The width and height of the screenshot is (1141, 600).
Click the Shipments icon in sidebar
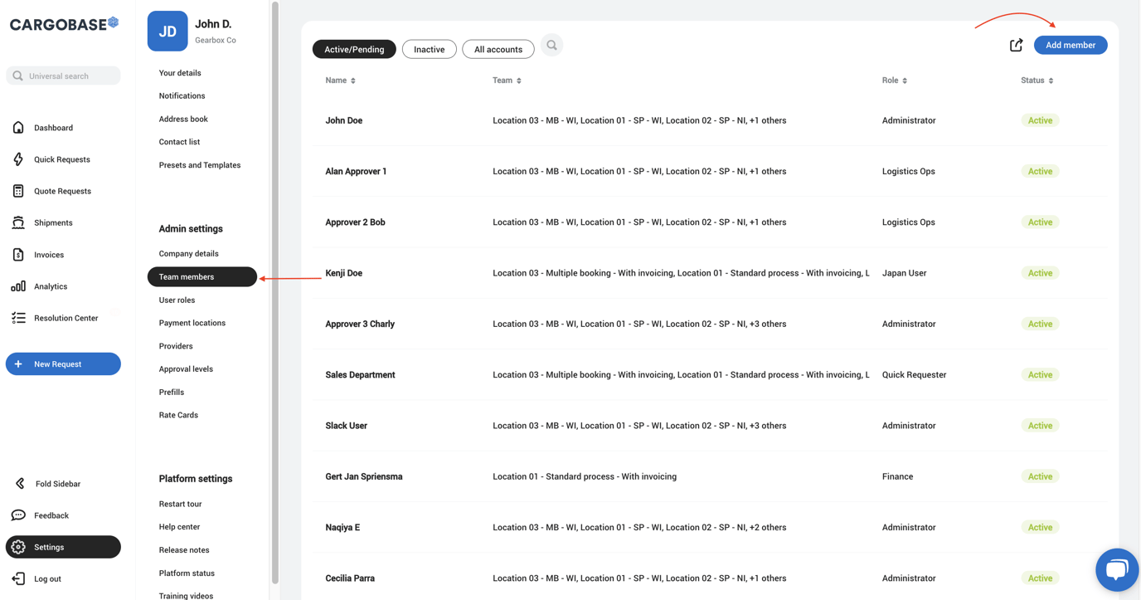[x=18, y=222]
